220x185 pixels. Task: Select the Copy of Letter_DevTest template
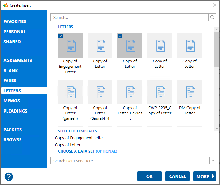pyautogui.click(x=130, y=100)
